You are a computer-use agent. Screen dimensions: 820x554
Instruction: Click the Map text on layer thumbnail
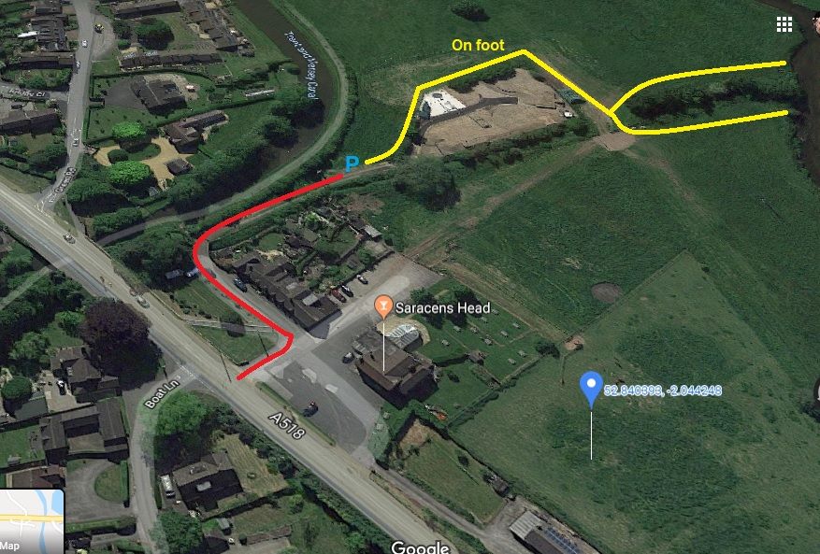coord(9,547)
